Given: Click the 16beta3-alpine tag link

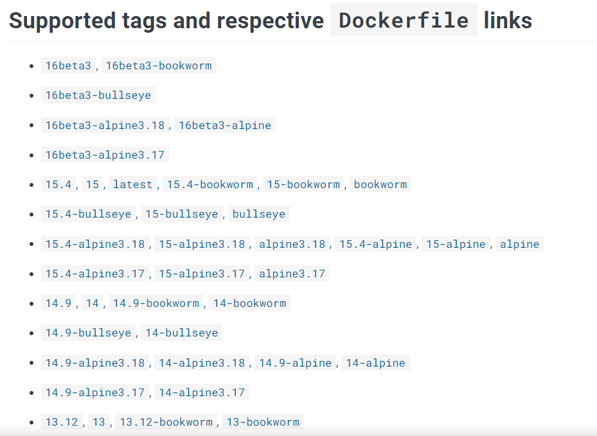Looking at the screenshot, I should [x=225, y=125].
